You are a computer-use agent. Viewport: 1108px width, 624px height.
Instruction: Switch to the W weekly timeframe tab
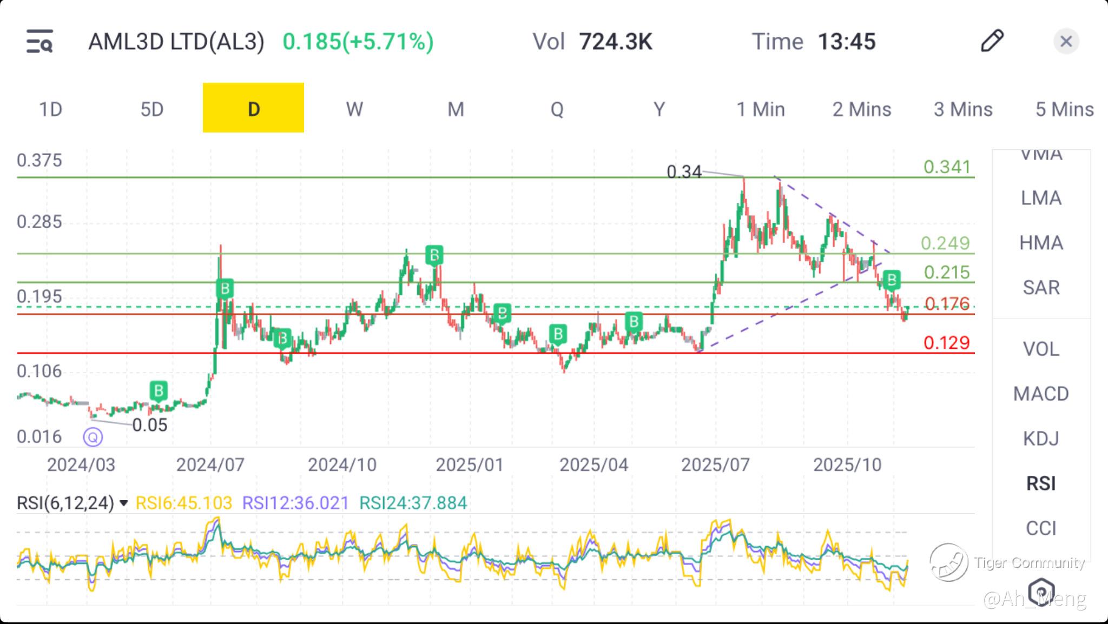[354, 109]
